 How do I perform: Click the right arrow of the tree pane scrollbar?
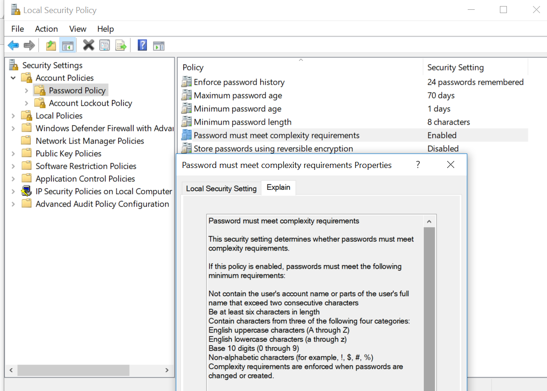click(x=167, y=370)
